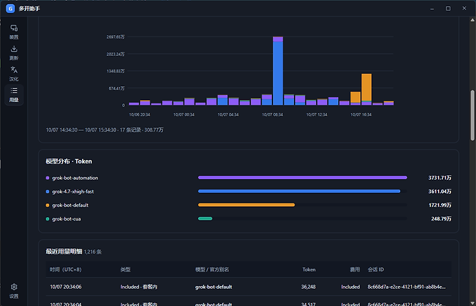Click the 时间 (UTC+8) column header
This screenshot has width=476, height=306.
tap(66, 269)
